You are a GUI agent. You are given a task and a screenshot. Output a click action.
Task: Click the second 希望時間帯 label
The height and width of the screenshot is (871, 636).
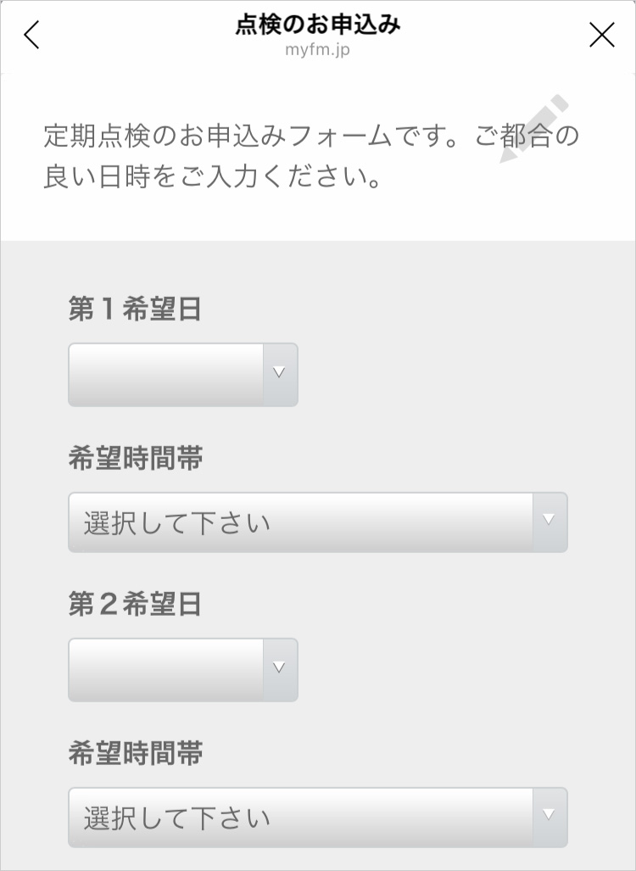136,754
